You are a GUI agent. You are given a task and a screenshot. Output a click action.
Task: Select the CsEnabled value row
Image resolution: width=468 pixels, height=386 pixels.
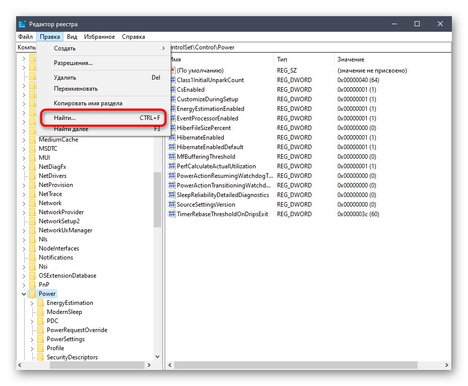point(190,90)
